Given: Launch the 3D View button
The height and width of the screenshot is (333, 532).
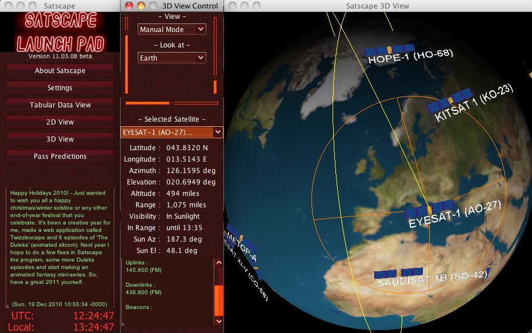Looking at the screenshot, I should click(x=60, y=139).
